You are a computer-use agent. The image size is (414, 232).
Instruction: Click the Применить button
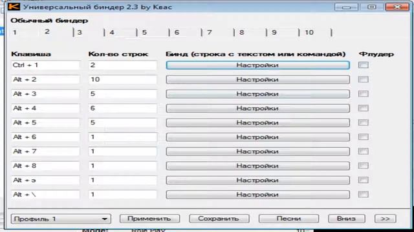tap(149, 218)
